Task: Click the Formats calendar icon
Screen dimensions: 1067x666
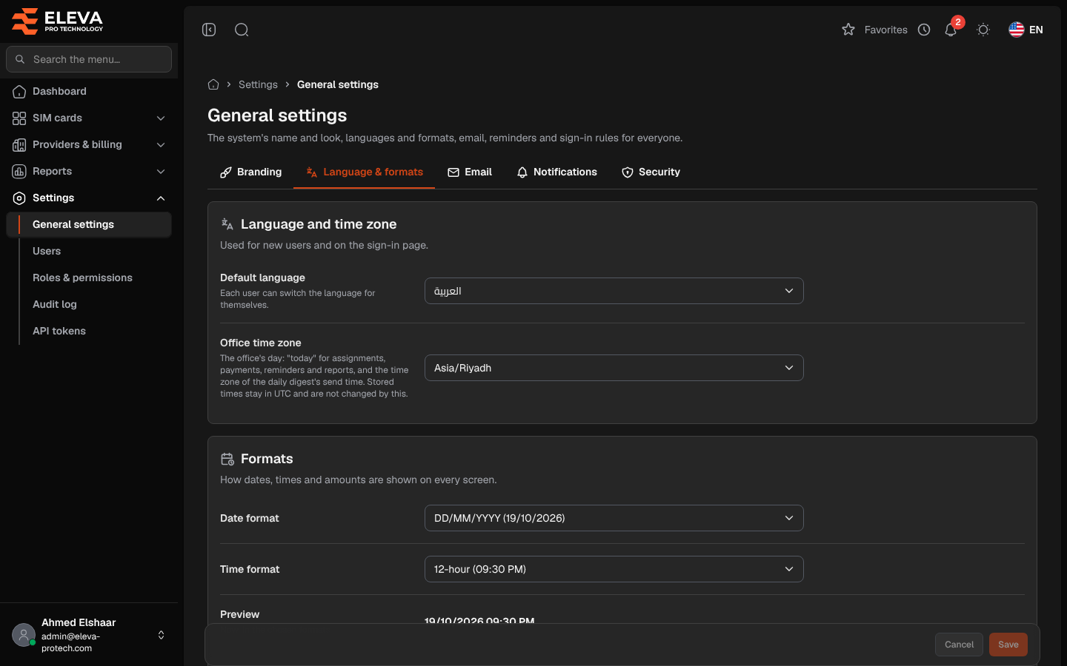Action: (227, 459)
